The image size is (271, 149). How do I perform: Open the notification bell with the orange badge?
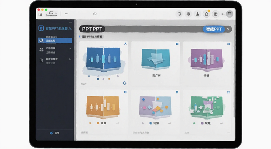[206, 14]
